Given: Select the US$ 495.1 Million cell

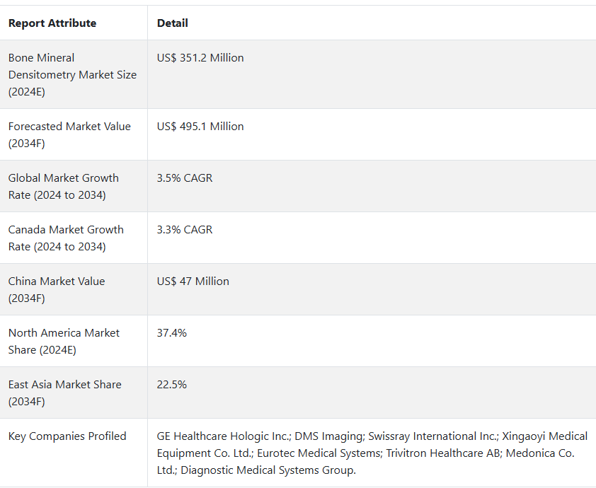Looking at the screenshot, I should click(200, 127).
